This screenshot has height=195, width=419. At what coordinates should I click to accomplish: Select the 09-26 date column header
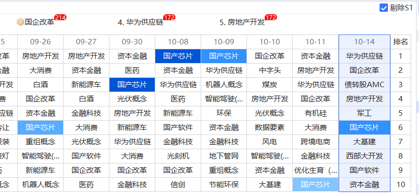click(40, 42)
